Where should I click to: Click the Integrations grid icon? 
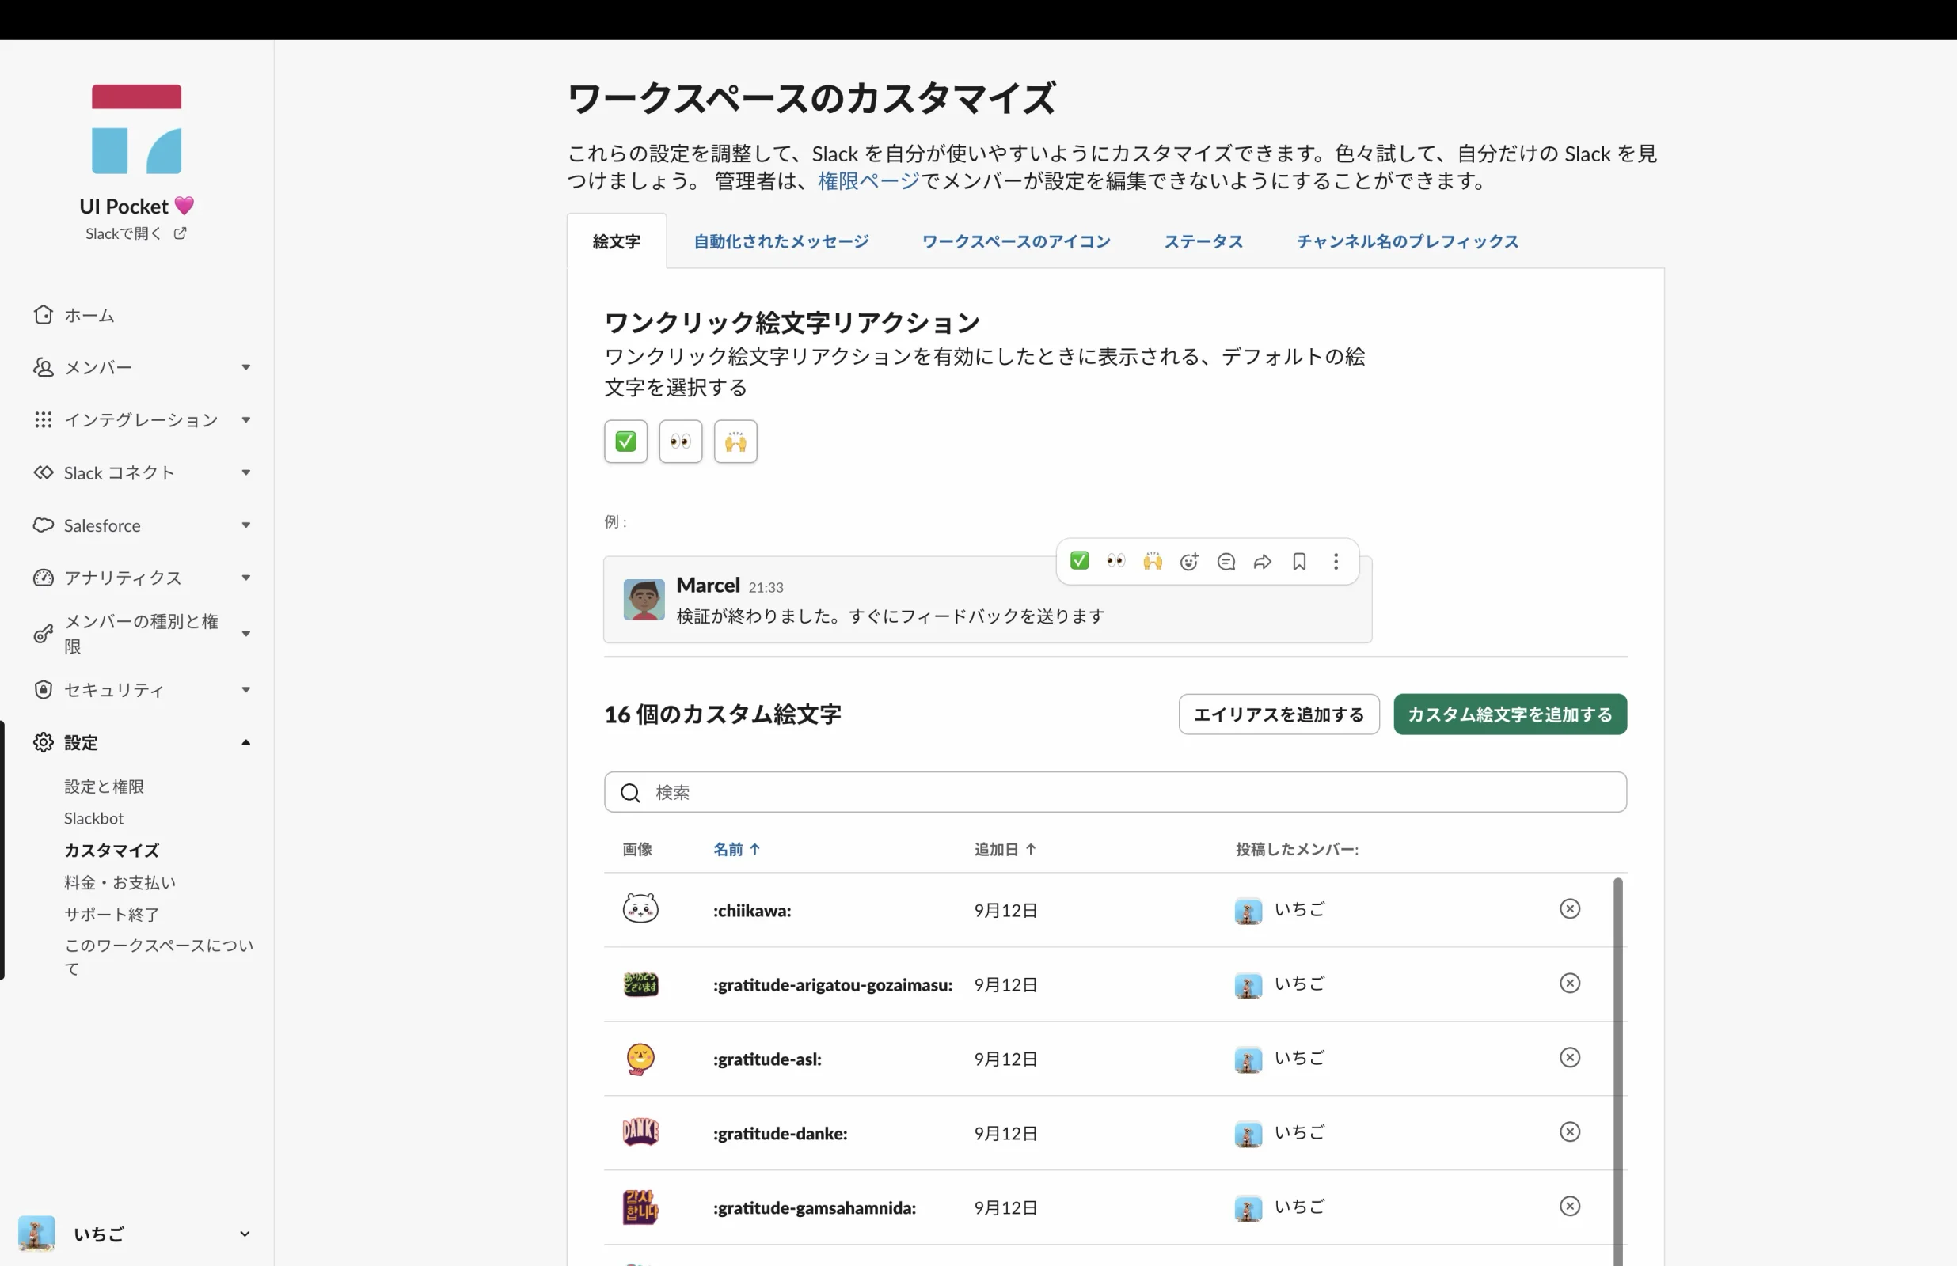[x=44, y=420]
